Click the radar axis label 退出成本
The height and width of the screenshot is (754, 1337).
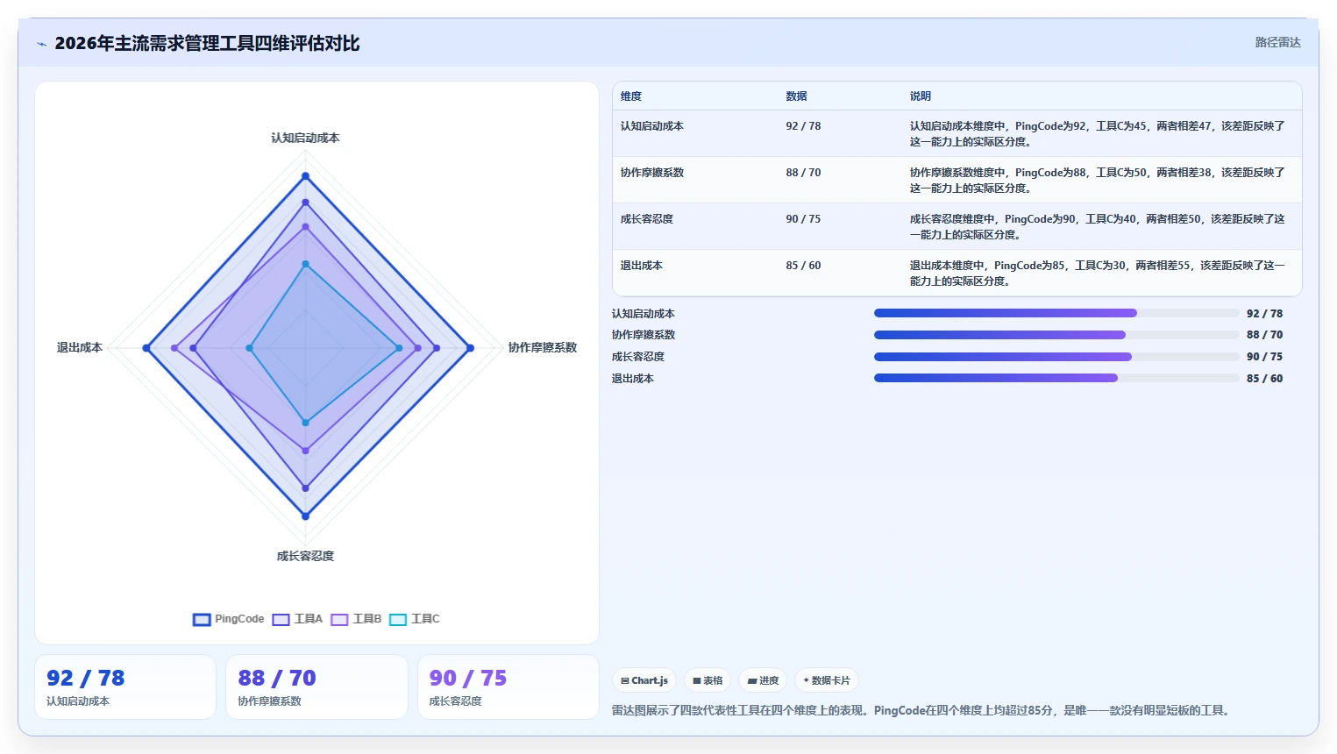pos(80,347)
